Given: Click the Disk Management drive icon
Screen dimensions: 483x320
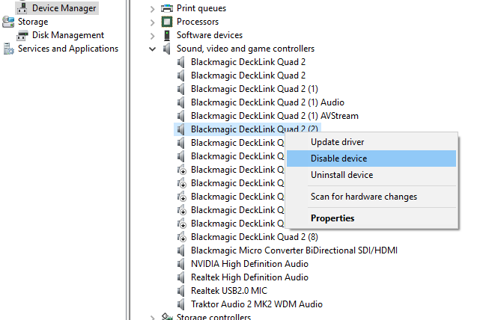Looking at the screenshot, I should (22, 35).
